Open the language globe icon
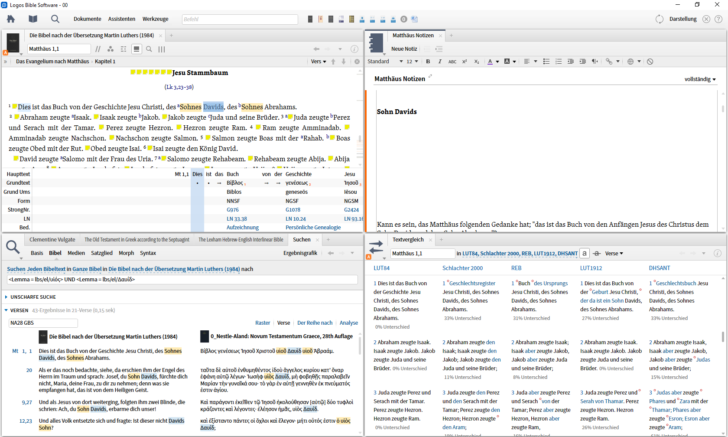 (x=630, y=62)
